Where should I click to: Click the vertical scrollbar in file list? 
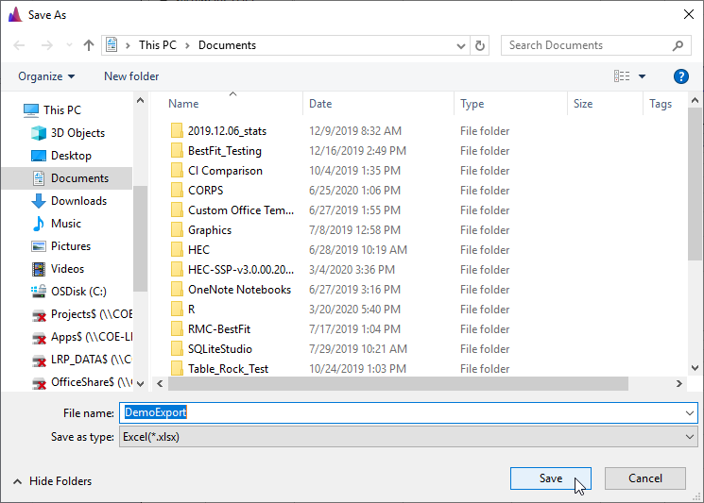pyautogui.click(x=695, y=184)
